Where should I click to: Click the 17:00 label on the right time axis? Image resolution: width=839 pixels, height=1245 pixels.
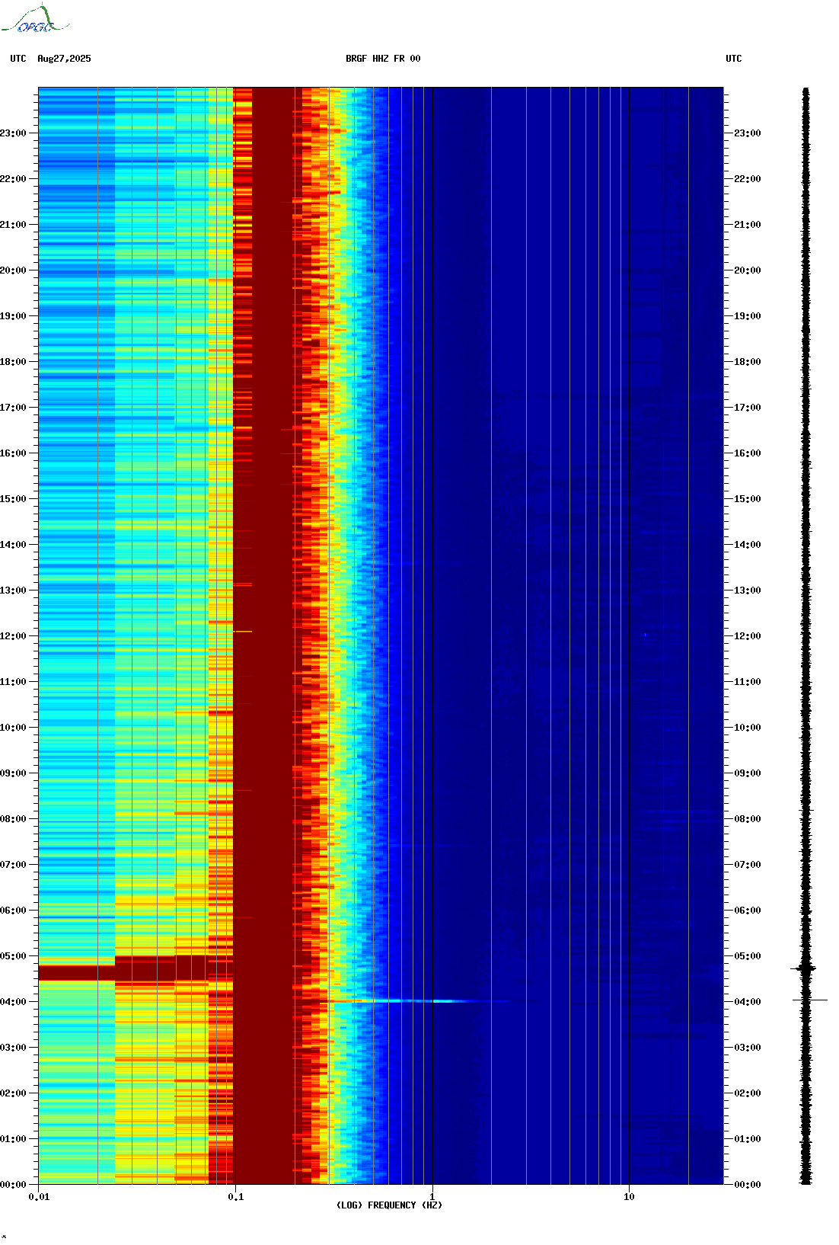[x=748, y=408]
